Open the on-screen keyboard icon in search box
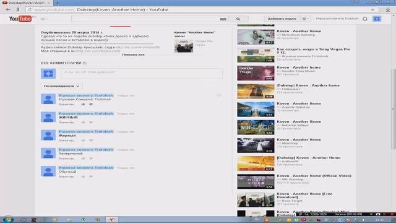The image size is (396, 223). pyautogui.click(x=223, y=19)
